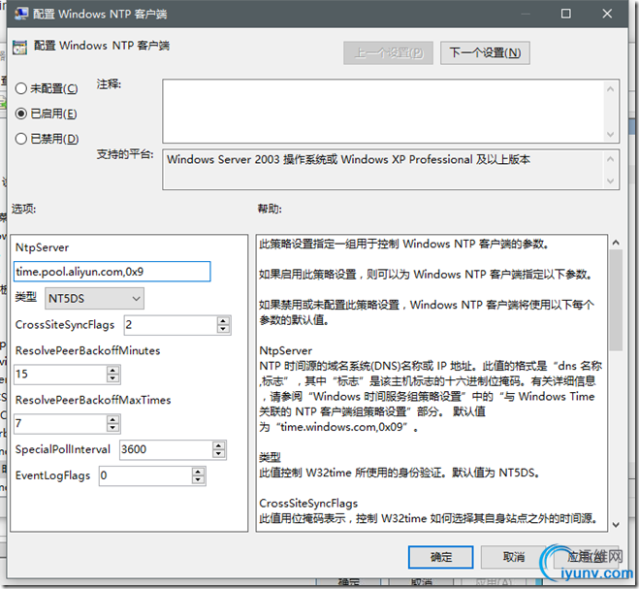Decrease ResolvePeerBackoffMinutes with down arrow
The height and width of the screenshot is (589, 639).
112,378
